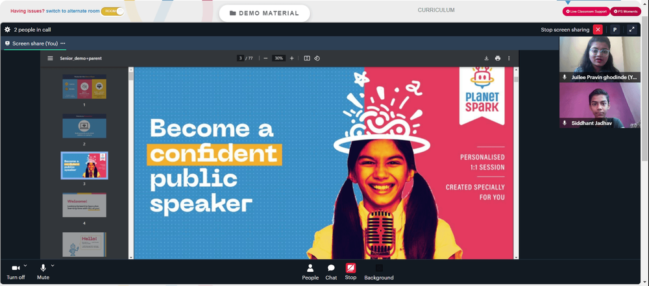The image size is (649, 286).
Task: Print the Senior_demo+parent document
Action: (x=498, y=58)
